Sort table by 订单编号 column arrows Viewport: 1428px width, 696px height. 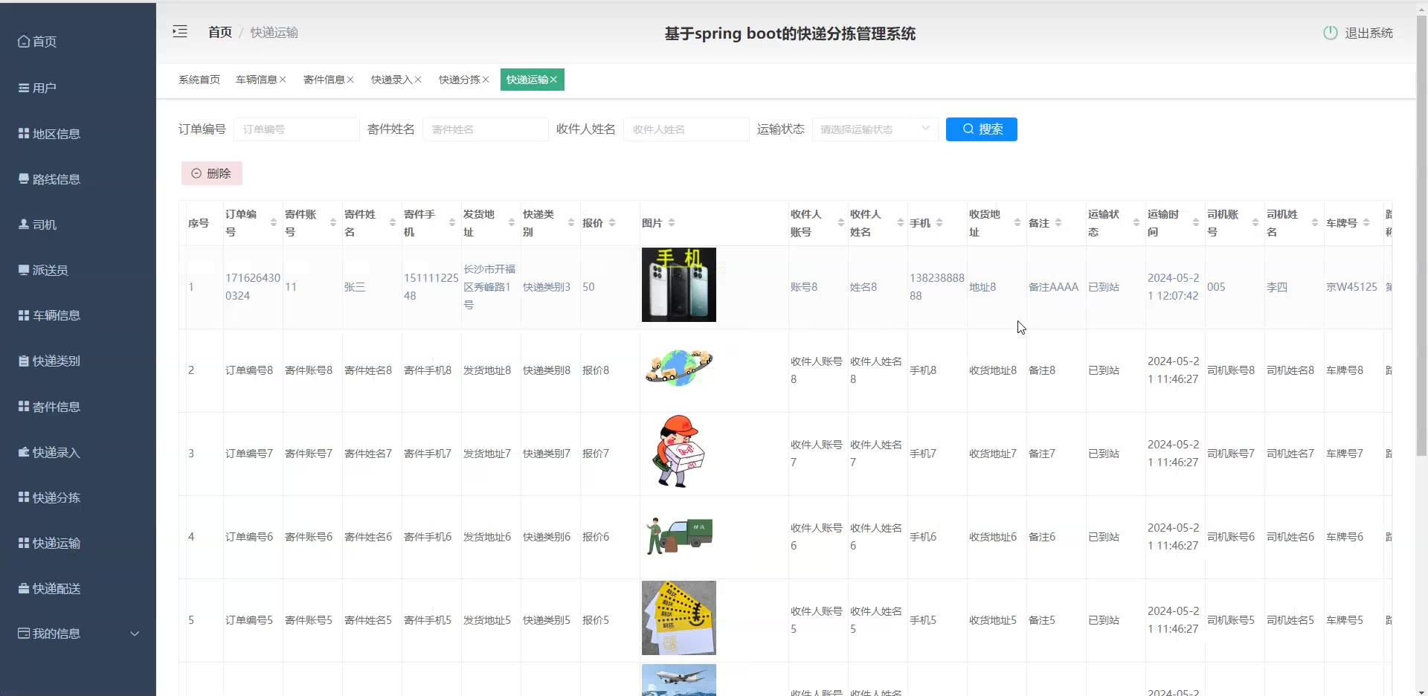coord(274,223)
